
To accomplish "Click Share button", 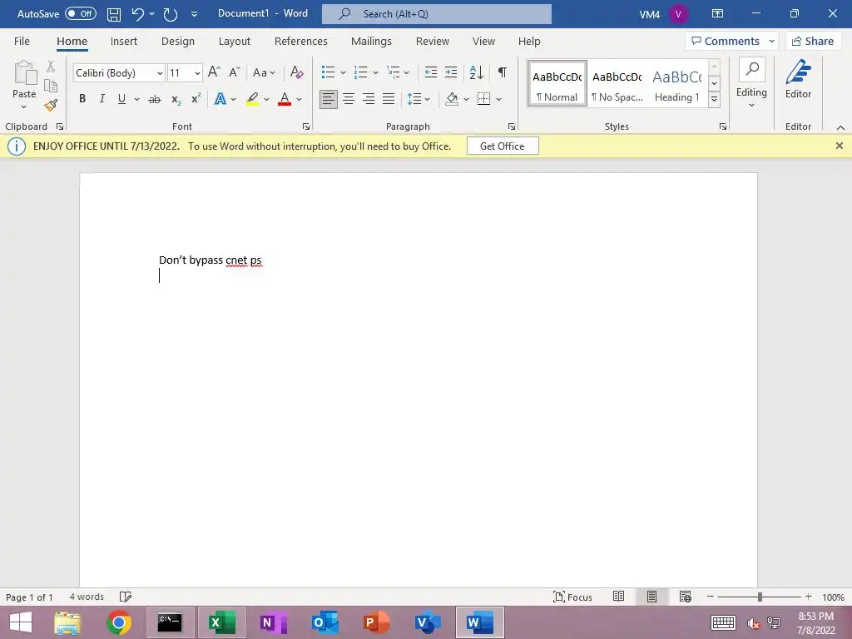I will [x=813, y=42].
